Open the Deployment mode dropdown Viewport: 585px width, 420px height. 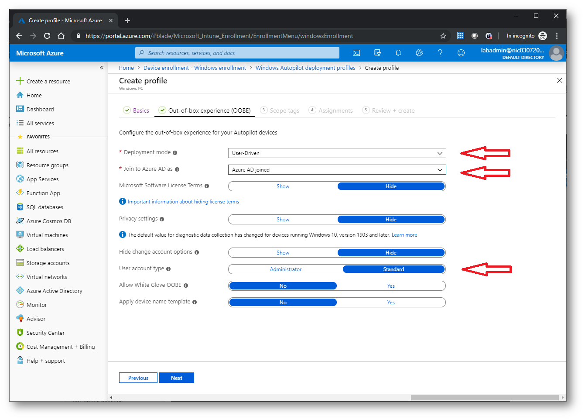click(x=337, y=153)
